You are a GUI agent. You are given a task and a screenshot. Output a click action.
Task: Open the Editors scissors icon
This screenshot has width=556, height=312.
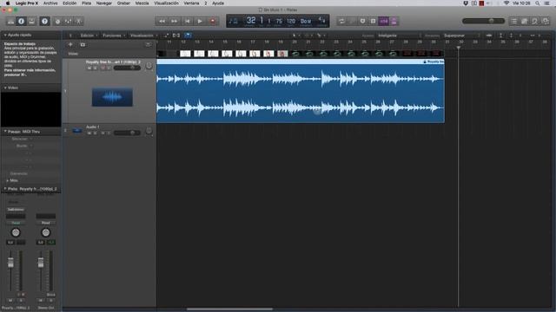click(x=79, y=21)
